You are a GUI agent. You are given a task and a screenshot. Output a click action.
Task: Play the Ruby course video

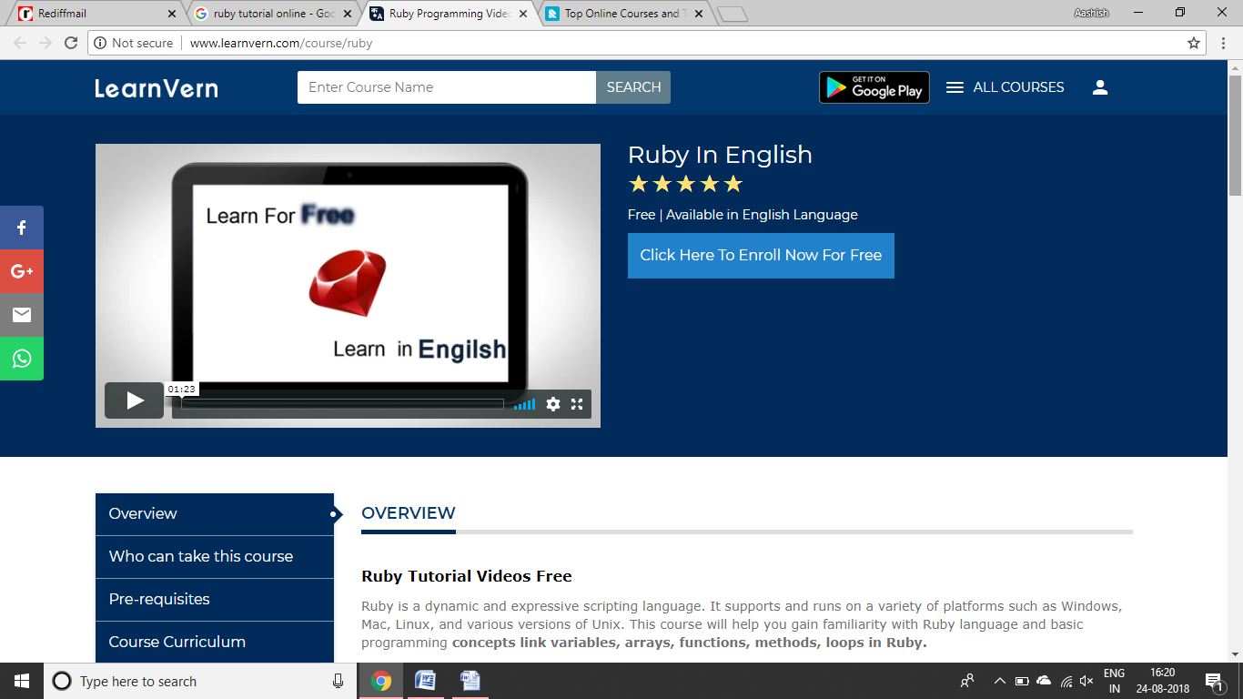pos(134,400)
